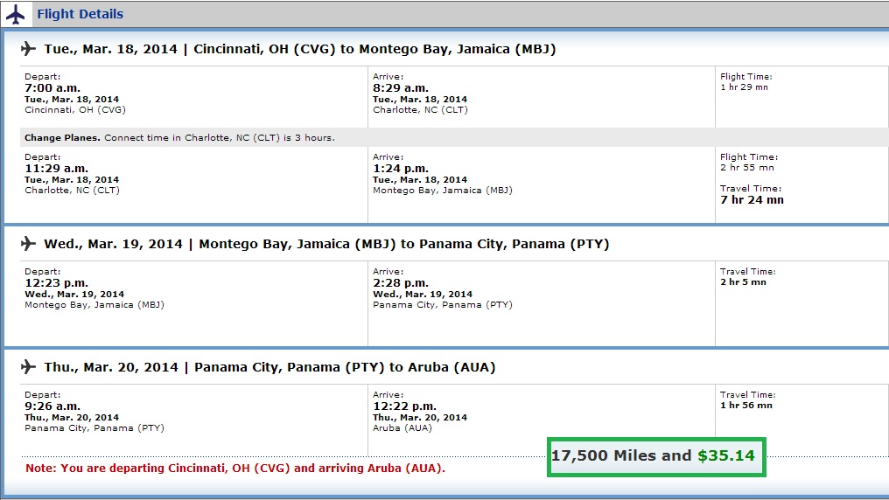Click the 9:26 a.m. Panama City departure time
This screenshot has width=889, height=500.
[52, 406]
